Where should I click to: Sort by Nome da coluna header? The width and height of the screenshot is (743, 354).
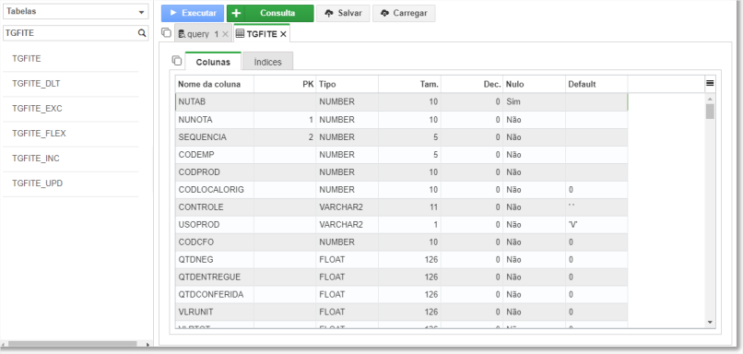pyautogui.click(x=215, y=85)
